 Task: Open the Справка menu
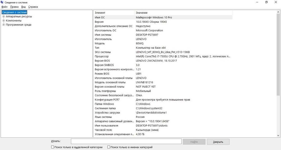tap(33, 7)
